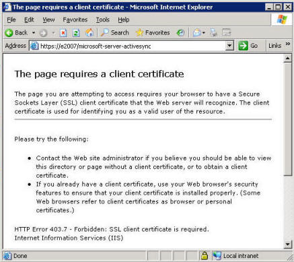Open the Forward history dropdown arrow
The width and height of the screenshot is (294, 262).
click(53, 33)
